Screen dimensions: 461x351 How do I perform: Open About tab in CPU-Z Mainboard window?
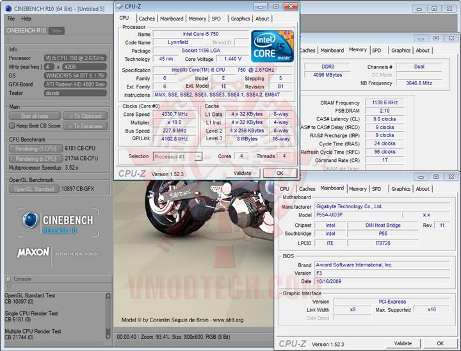point(423,189)
